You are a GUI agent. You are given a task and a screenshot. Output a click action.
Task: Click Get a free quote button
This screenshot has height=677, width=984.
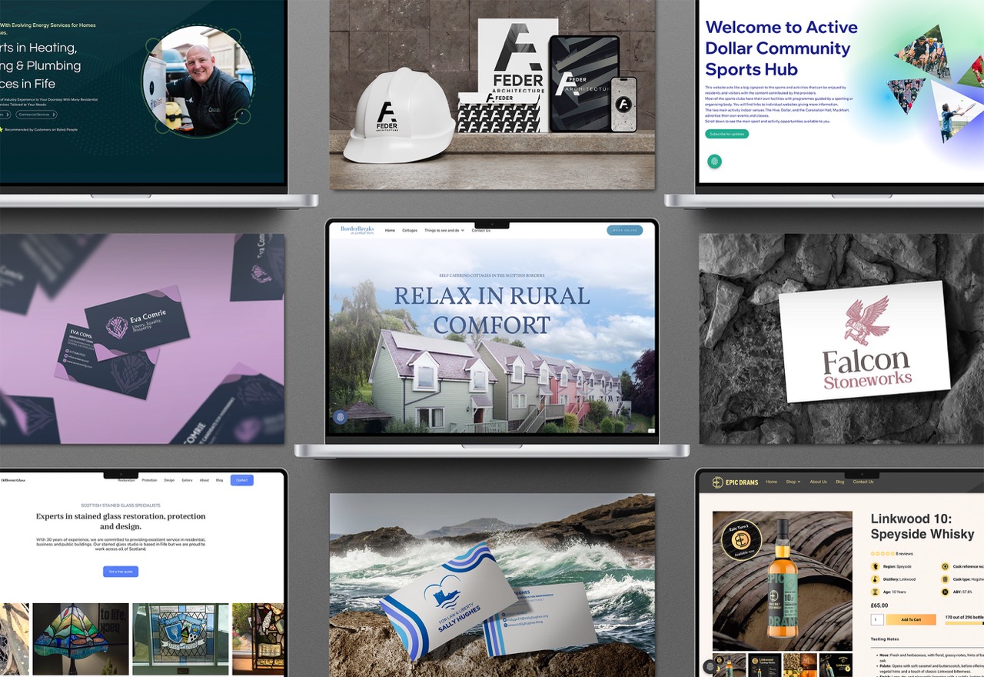pos(121,572)
